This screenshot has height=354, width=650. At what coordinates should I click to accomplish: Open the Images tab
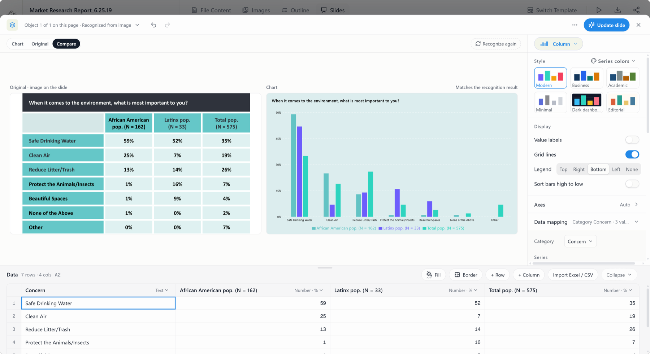tap(256, 10)
